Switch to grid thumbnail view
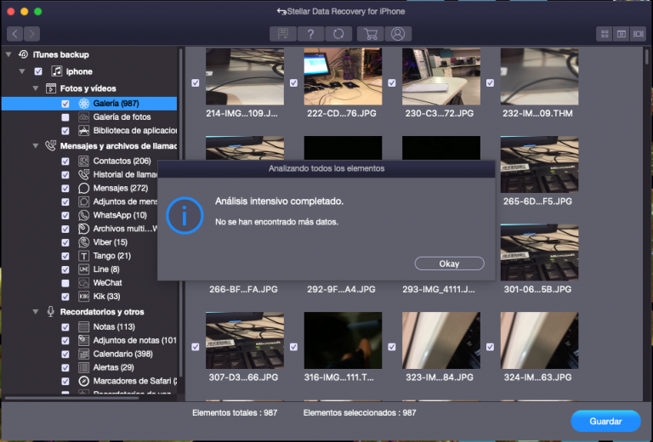The height and width of the screenshot is (442, 653). (605, 34)
